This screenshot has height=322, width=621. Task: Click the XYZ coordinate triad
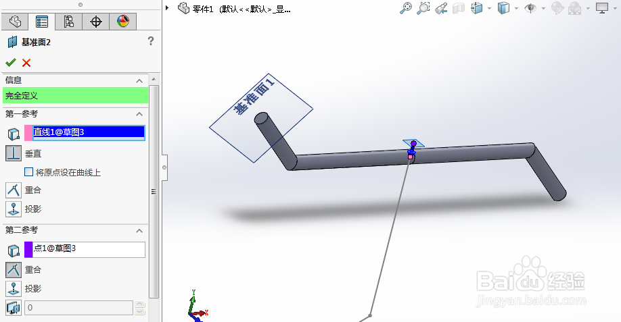point(197,306)
